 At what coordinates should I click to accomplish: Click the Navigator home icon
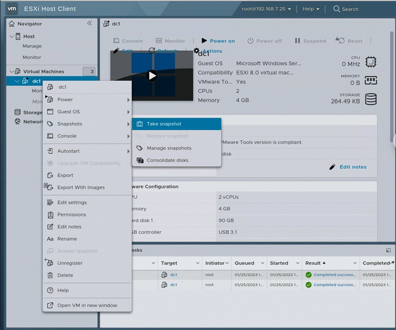pyautogui.click(x=12, y=24)
